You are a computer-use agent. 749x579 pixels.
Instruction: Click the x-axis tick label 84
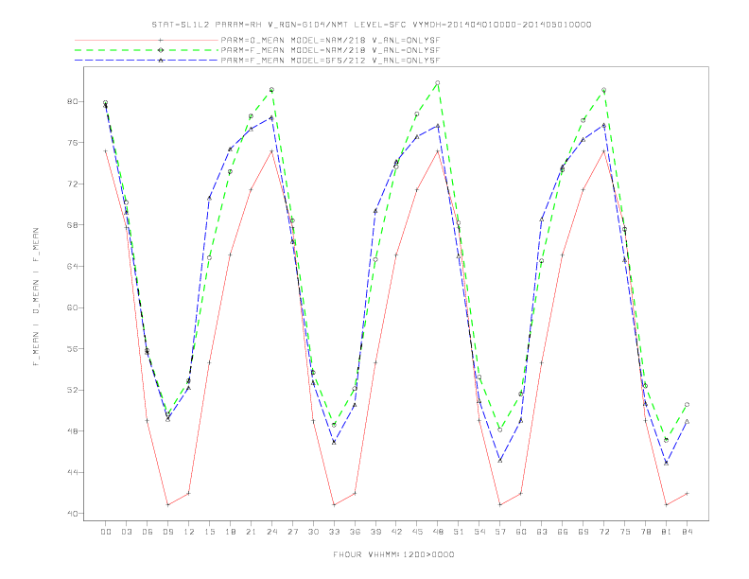pyautogui.click(x=687, y=532)
